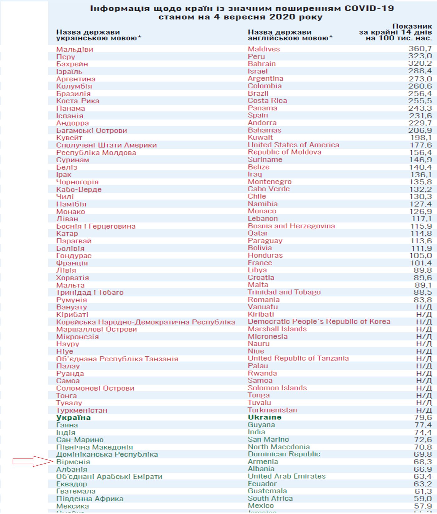Image resolution: width=437 pixels, height=514 pixels.
Task: Select the Ukrainian name 'Багамські Острови'
Action: tap(92, 130)
